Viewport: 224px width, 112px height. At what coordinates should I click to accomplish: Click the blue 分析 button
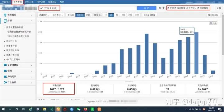click(147, 8)
